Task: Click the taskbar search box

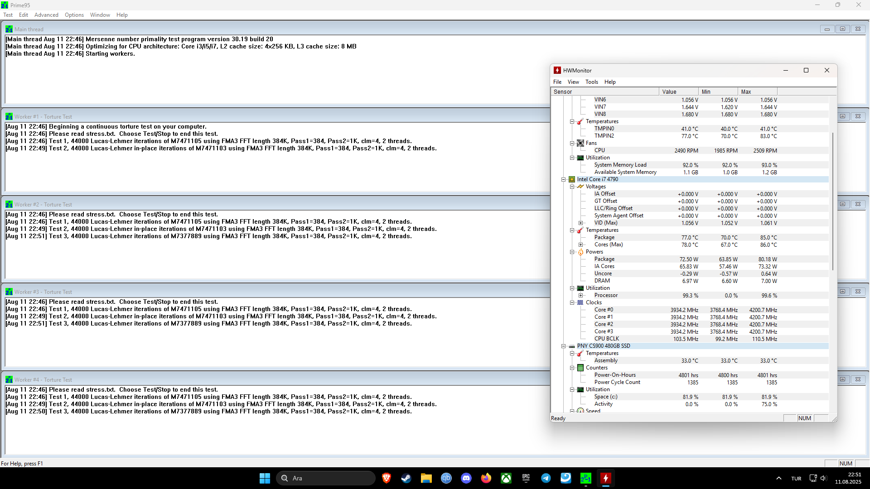Action: pyautogui.click(x=326, y=478)
